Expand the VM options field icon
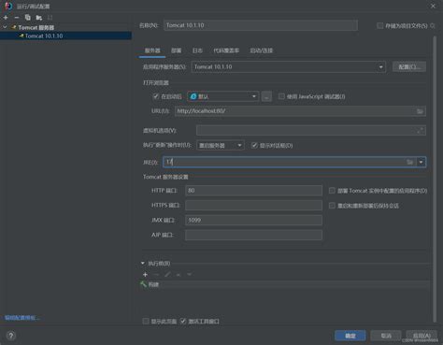This screenshot has width=443, height=345. pyautogui.click(x=420, y=131)
